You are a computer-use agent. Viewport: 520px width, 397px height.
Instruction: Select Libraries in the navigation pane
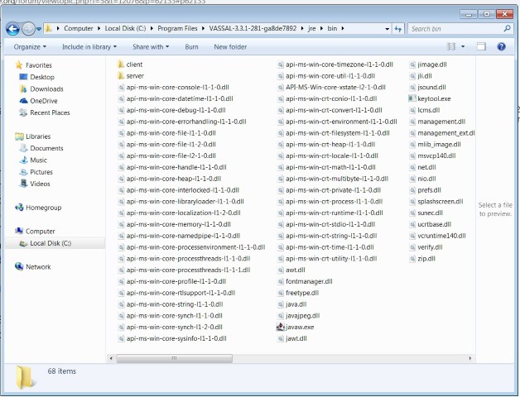click(x=38, y=136)
